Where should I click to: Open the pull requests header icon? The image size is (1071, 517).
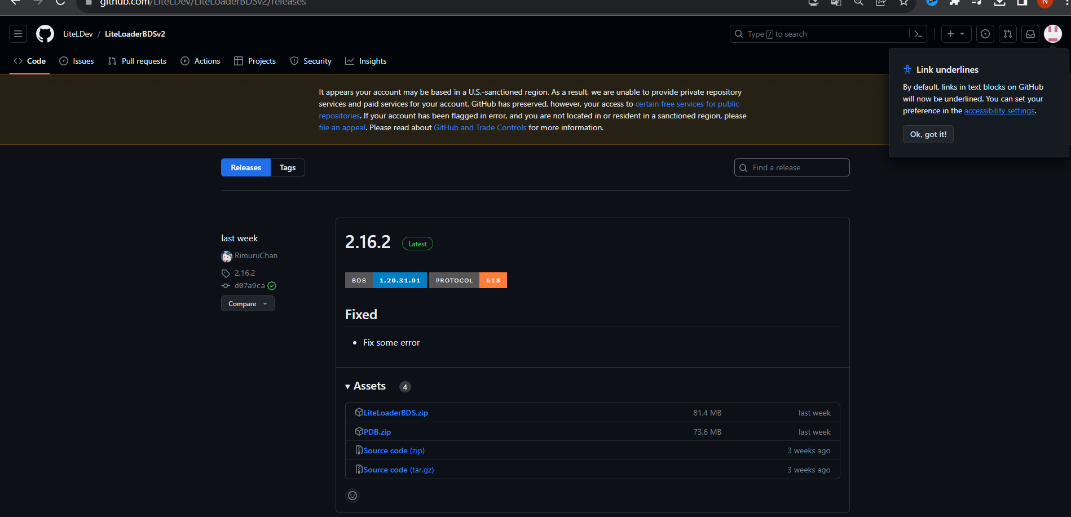(x=1007, y=34)
